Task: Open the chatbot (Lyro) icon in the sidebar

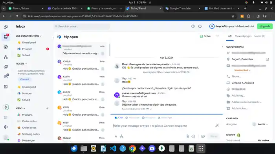Action: pyautogui.click(x=6, y=47)
